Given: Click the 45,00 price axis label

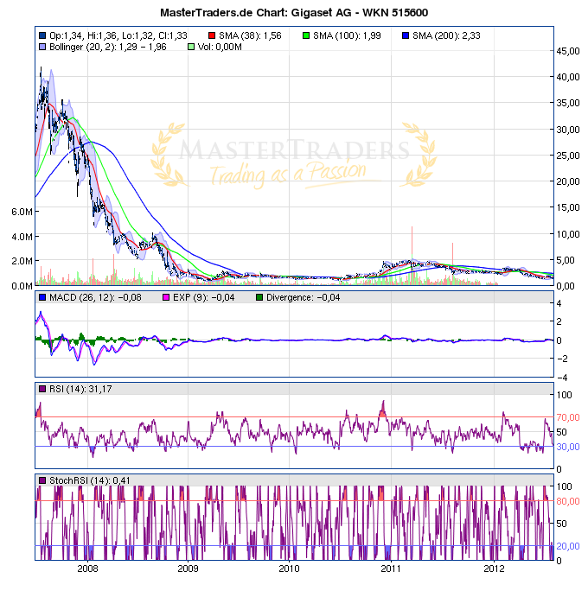Looking at the screenshot, I should click(x=568, y=51).
